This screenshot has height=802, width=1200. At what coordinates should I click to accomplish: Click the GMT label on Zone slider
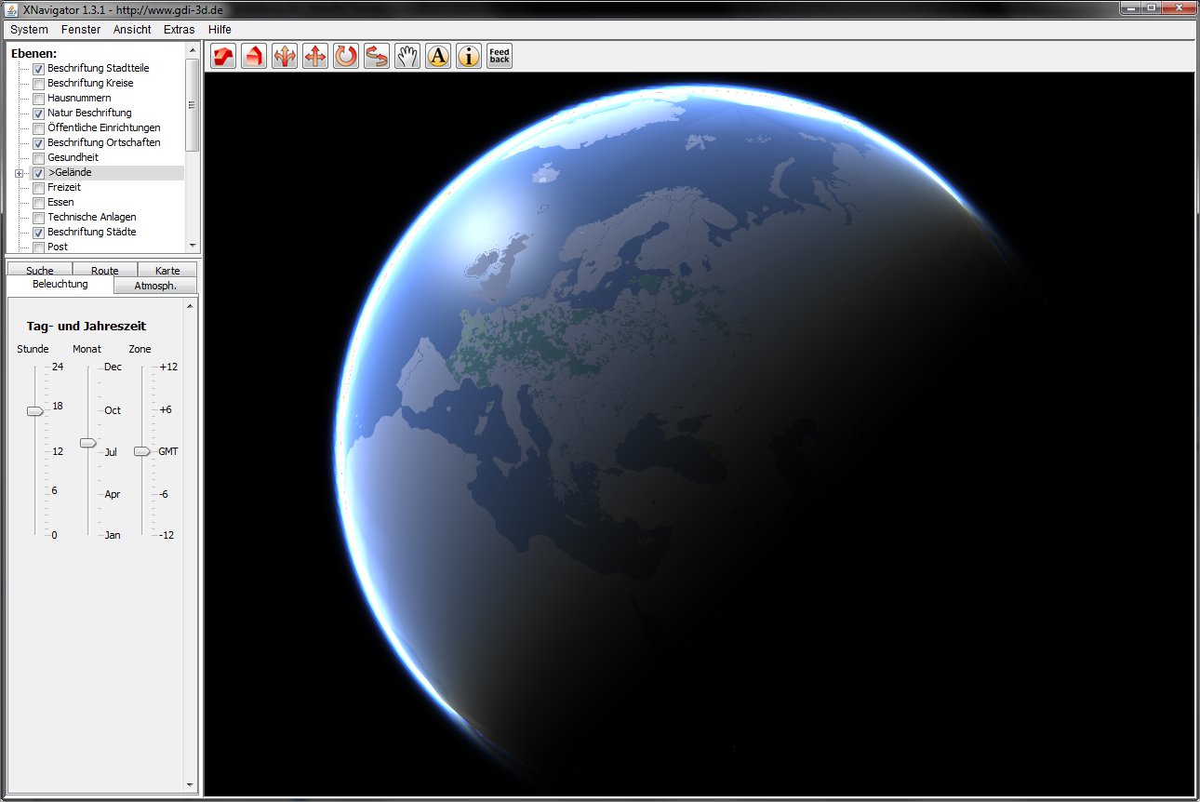[x=168, y=451]
